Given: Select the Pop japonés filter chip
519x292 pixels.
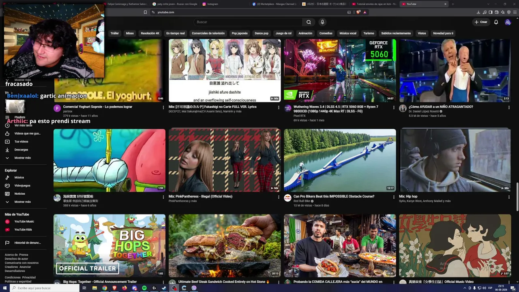Looking at the screenshot, I should (x=240, y=33).
